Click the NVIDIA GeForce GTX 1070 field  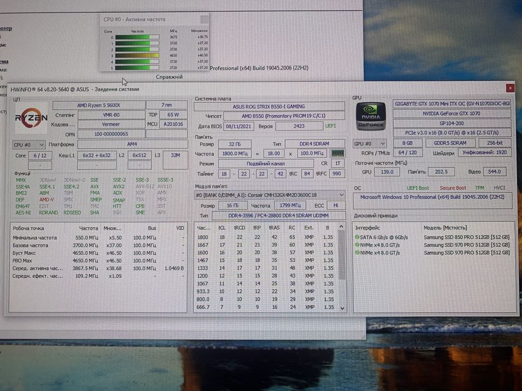pyautogui.click(x=452, y=114)
